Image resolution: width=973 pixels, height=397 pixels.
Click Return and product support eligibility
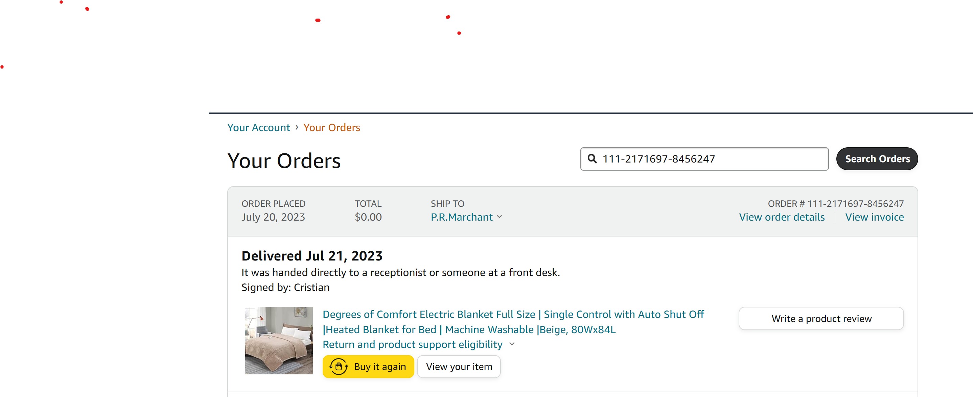pos(413,344)
